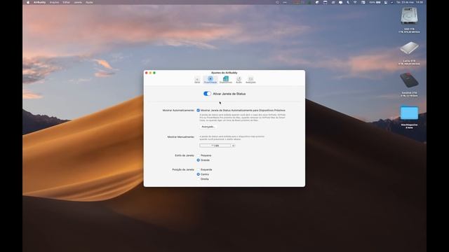
Task: Click the green zoom window button
Action: click(x=154, y=73)
